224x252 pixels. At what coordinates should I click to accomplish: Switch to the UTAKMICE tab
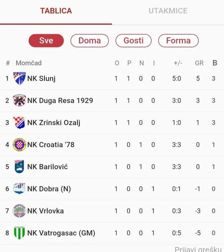click(168, 11)
